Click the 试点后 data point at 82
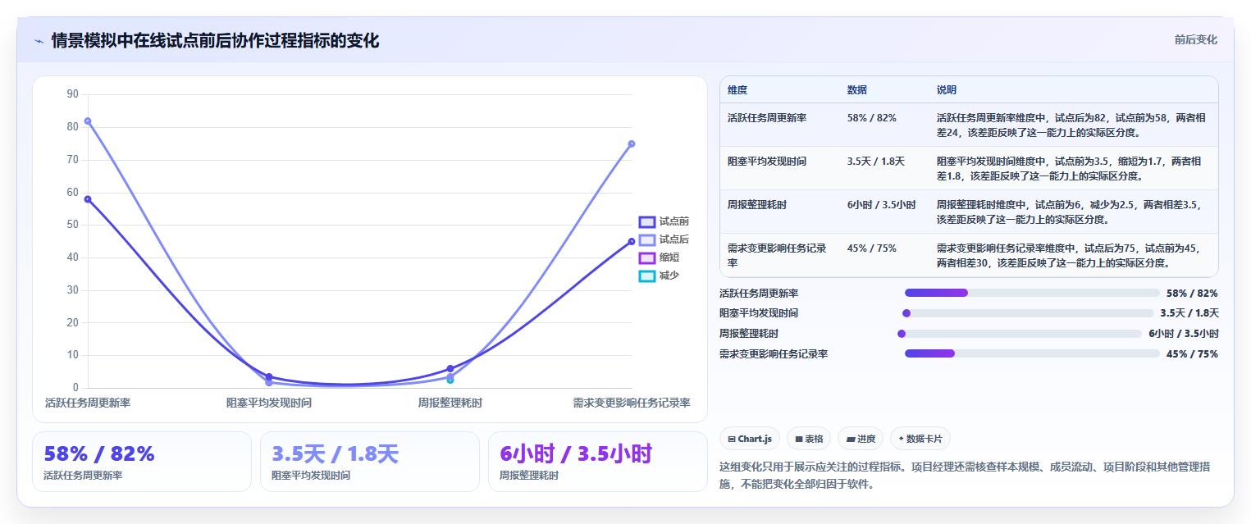The height and width of the screenshot is (524, 1251). coord(88,121)
